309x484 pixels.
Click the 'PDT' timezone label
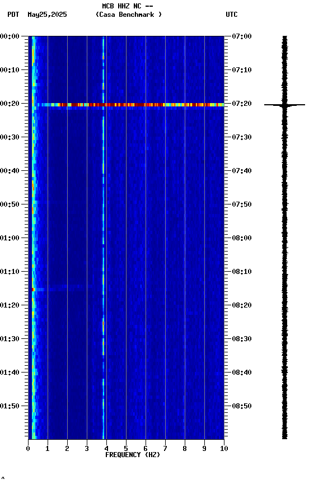pos(13,15)
